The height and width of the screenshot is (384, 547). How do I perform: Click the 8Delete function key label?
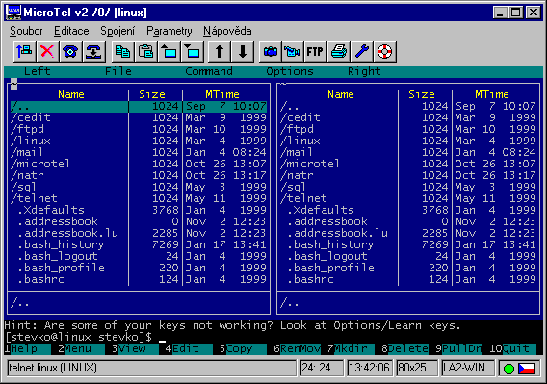pyautogui.click(x=404, y=348)
